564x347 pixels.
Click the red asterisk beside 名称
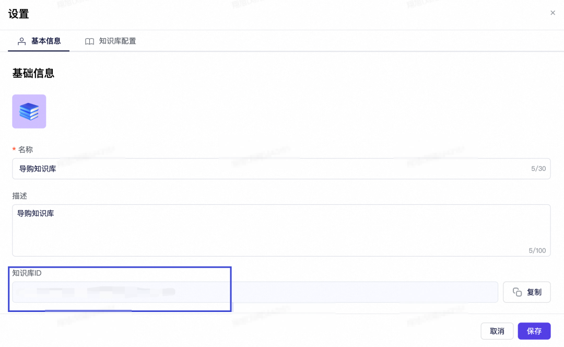coord(14,149)
